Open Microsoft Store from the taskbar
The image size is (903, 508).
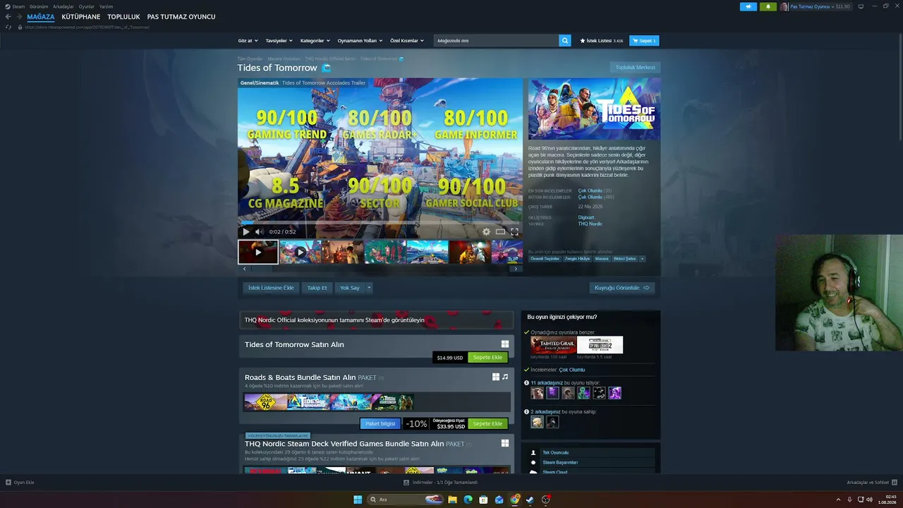(483, 500)
